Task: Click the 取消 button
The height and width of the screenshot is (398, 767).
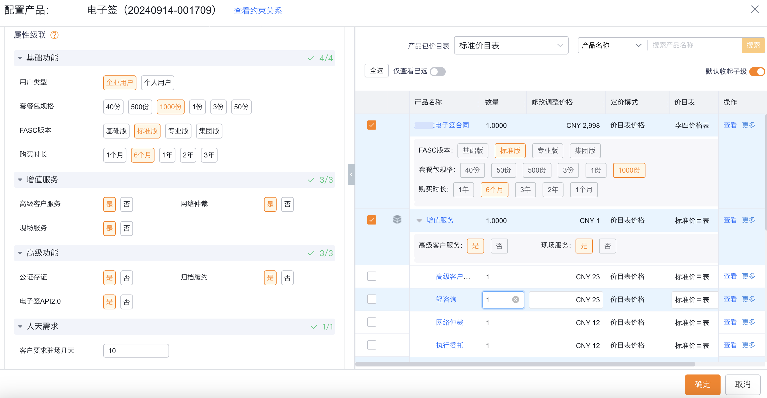Action: (743, 384)
